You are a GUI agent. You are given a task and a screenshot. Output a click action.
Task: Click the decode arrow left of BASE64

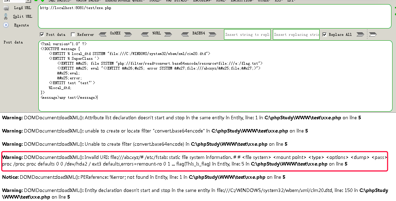click(x=185, y=34)
